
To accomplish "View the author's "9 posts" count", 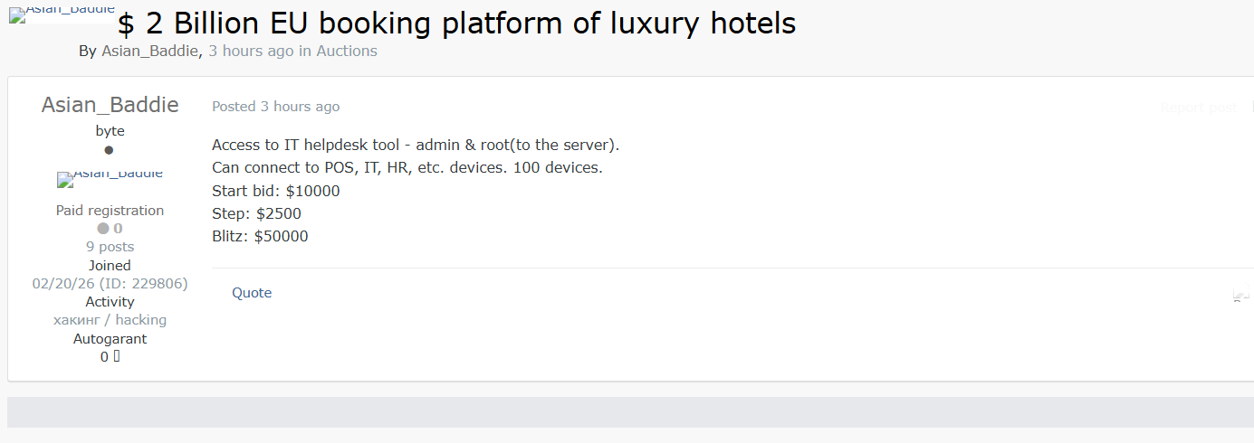I will pyautogui.click(x=110, y=247).
